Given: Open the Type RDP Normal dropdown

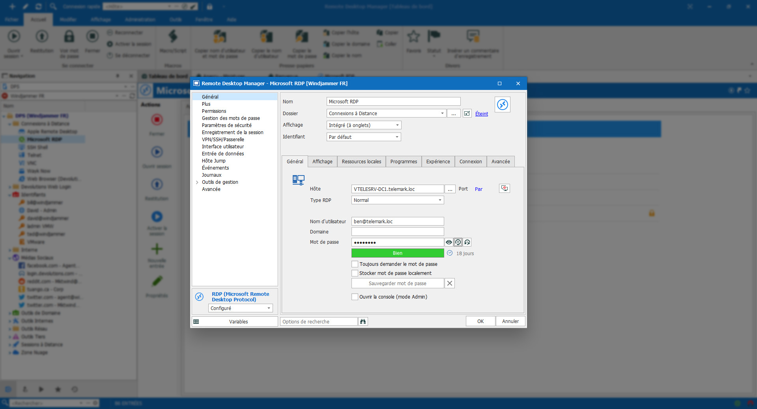Looking at the screenshot, I should point(440,200).
